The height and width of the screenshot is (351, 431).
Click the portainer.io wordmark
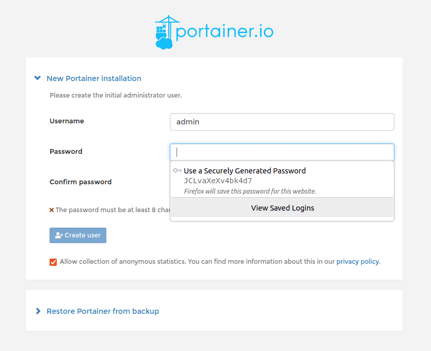pyautogui.click(x=226, y=31)
